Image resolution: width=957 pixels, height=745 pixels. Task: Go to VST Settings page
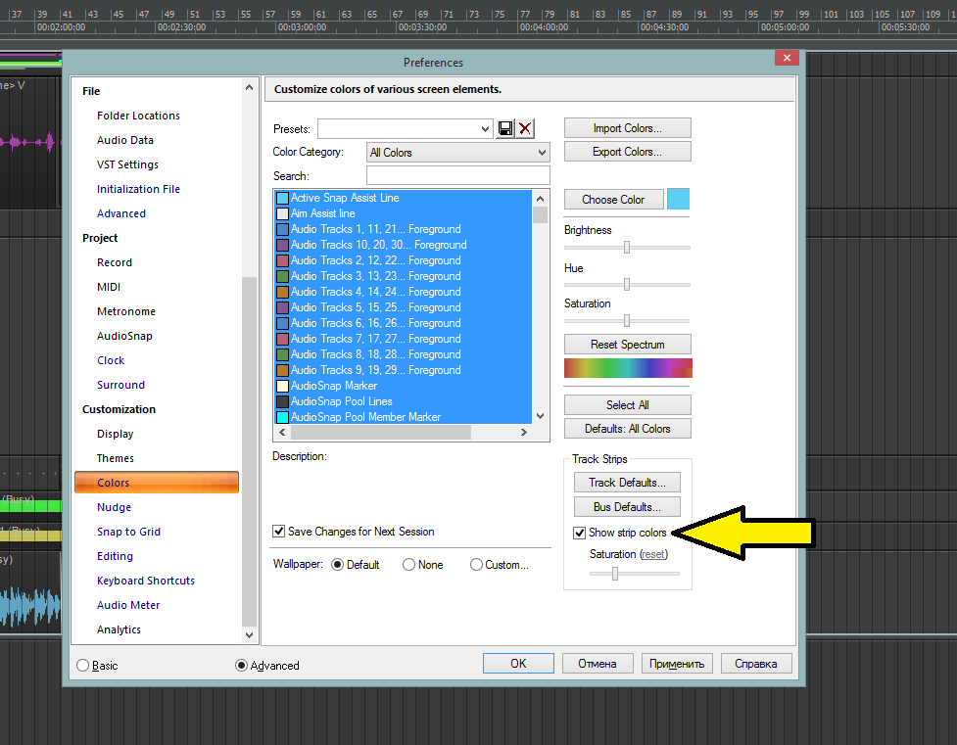point(127,164)
